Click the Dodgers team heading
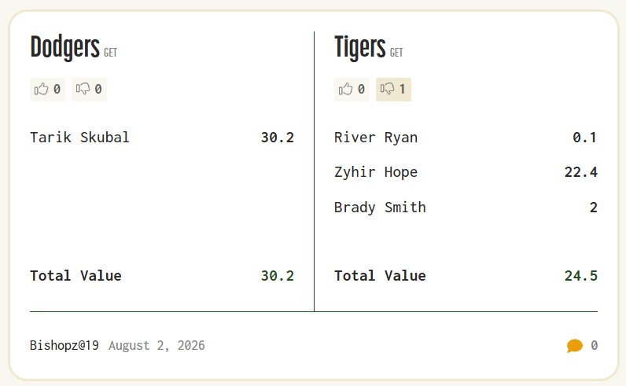 pos(64,47)
